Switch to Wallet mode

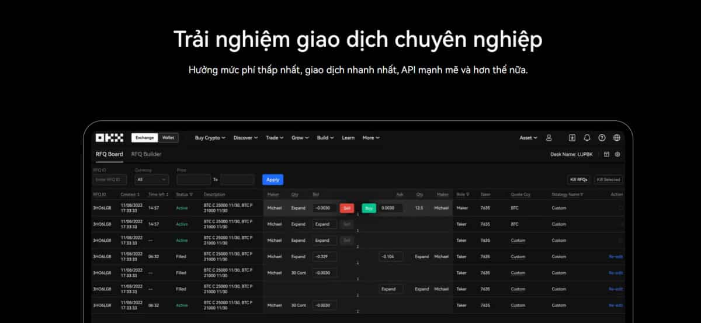168,138
